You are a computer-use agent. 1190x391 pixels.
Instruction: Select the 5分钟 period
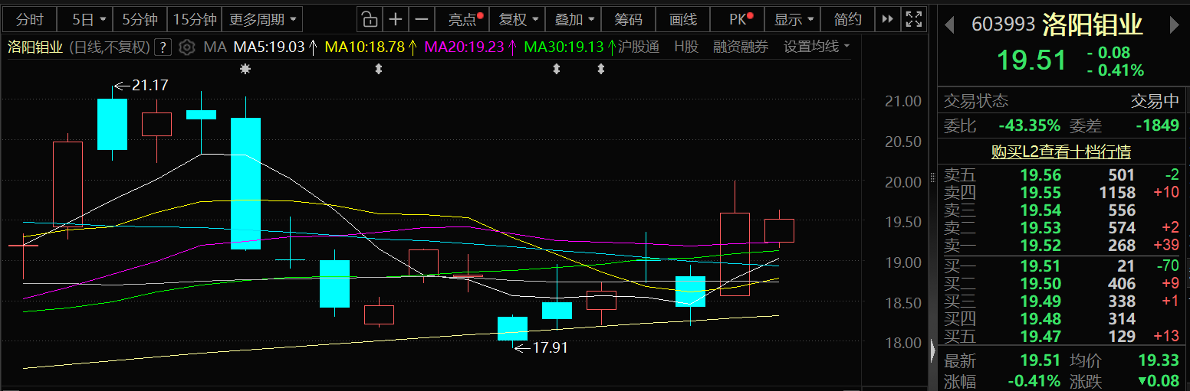[x=140, y=19]
